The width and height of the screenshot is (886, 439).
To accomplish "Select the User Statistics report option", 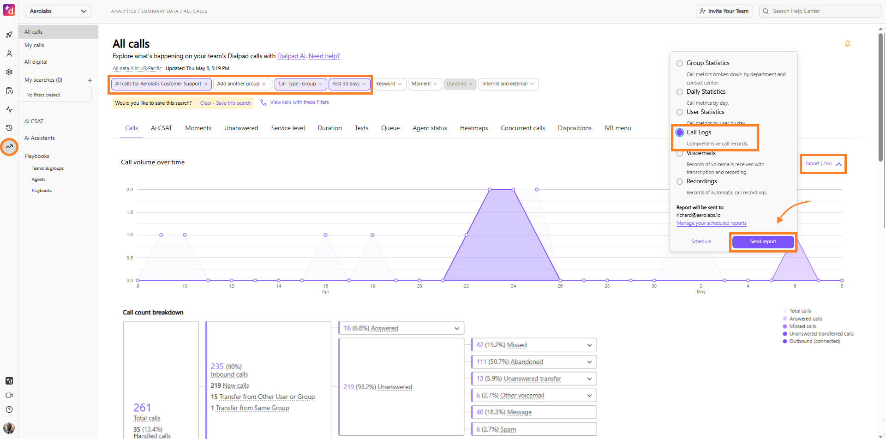I will (x=680, y=112).
